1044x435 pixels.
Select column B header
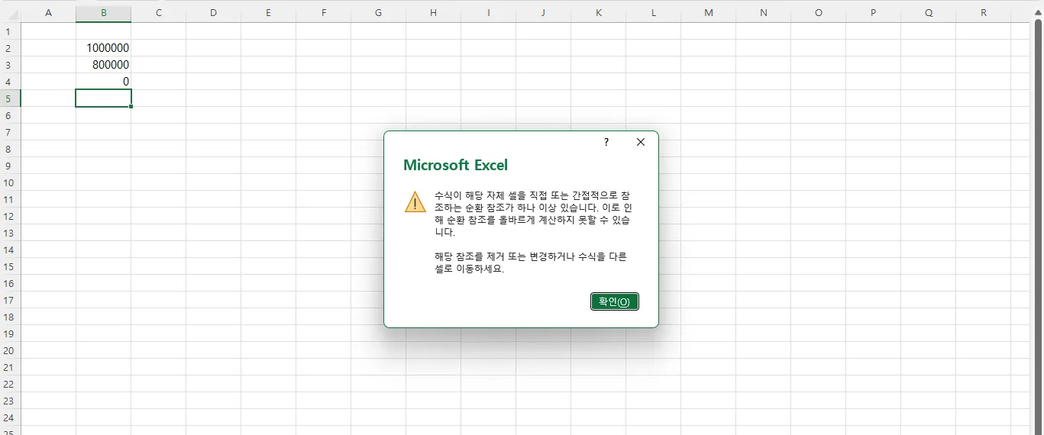click(x=103, y=13)
